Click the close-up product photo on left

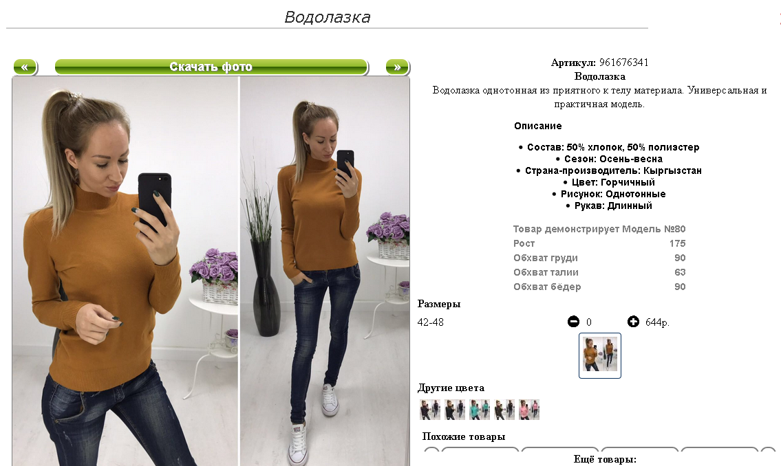point(125,271)
